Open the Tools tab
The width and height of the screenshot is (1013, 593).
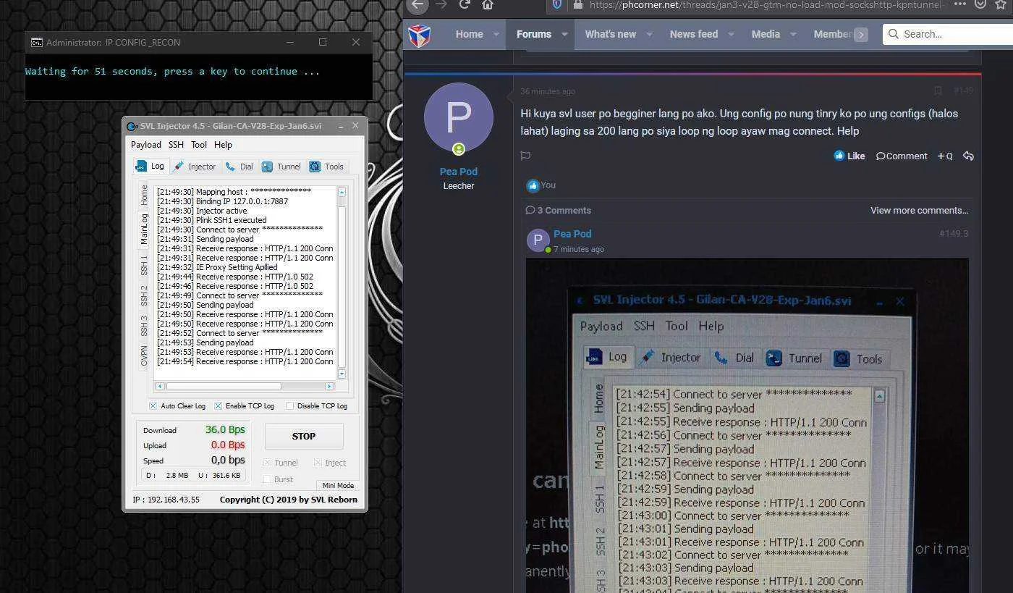pyautogui.click(x=326, y=167)
